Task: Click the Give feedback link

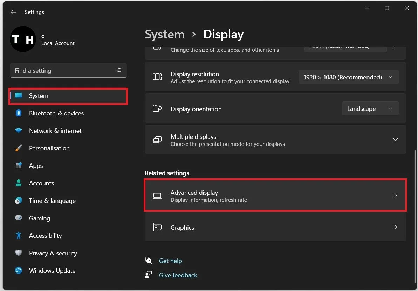Action: coord(178,275)
